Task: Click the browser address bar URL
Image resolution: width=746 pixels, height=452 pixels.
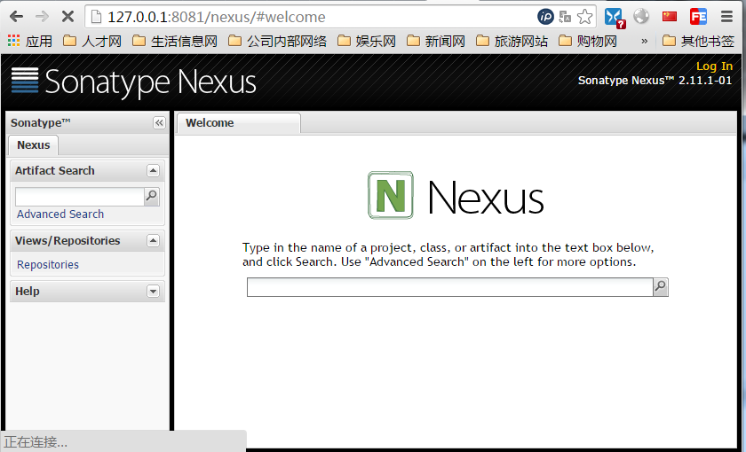Action: [217, 17]
